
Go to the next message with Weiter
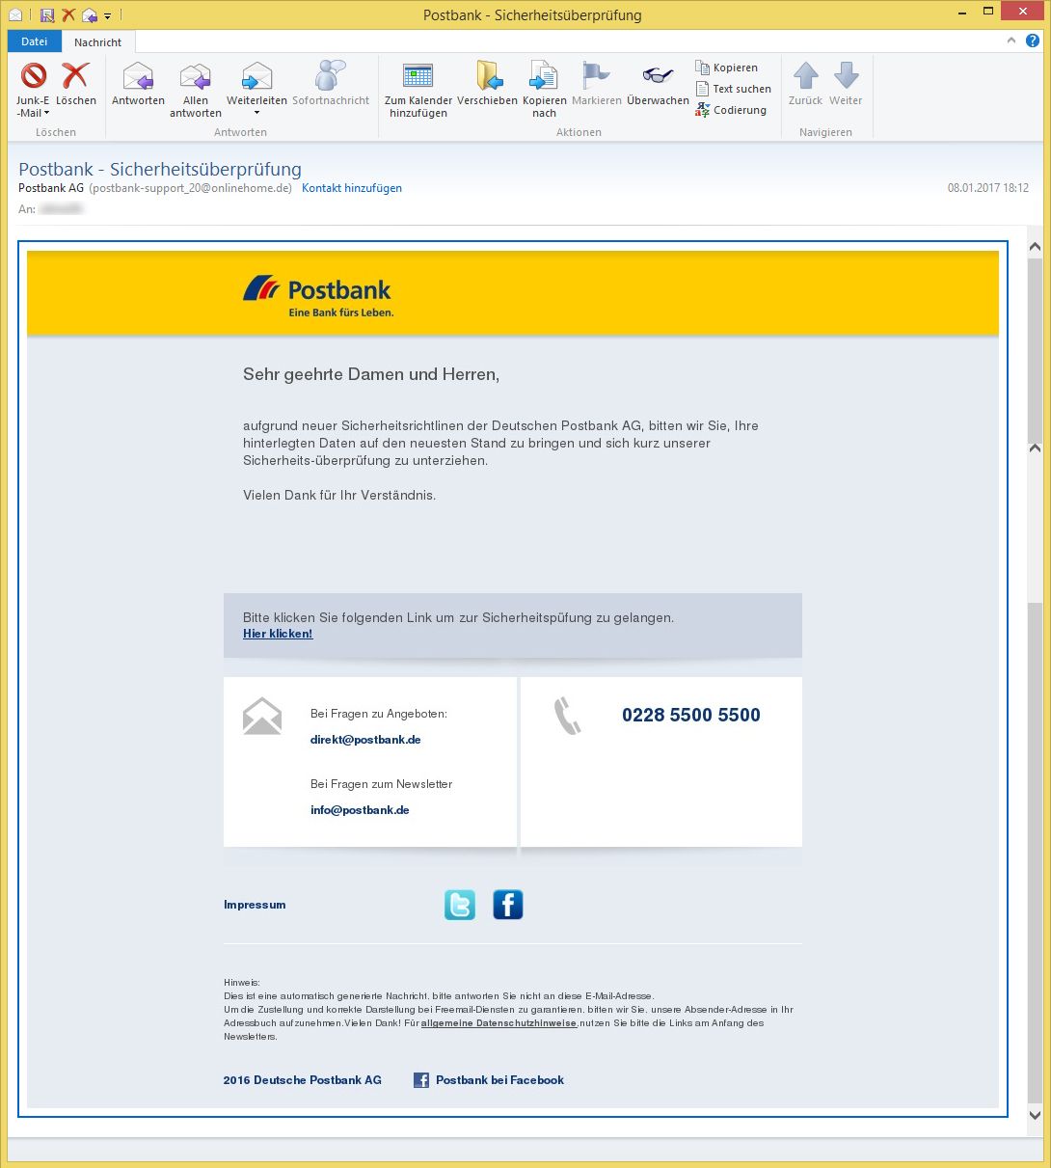pos(846,84)
